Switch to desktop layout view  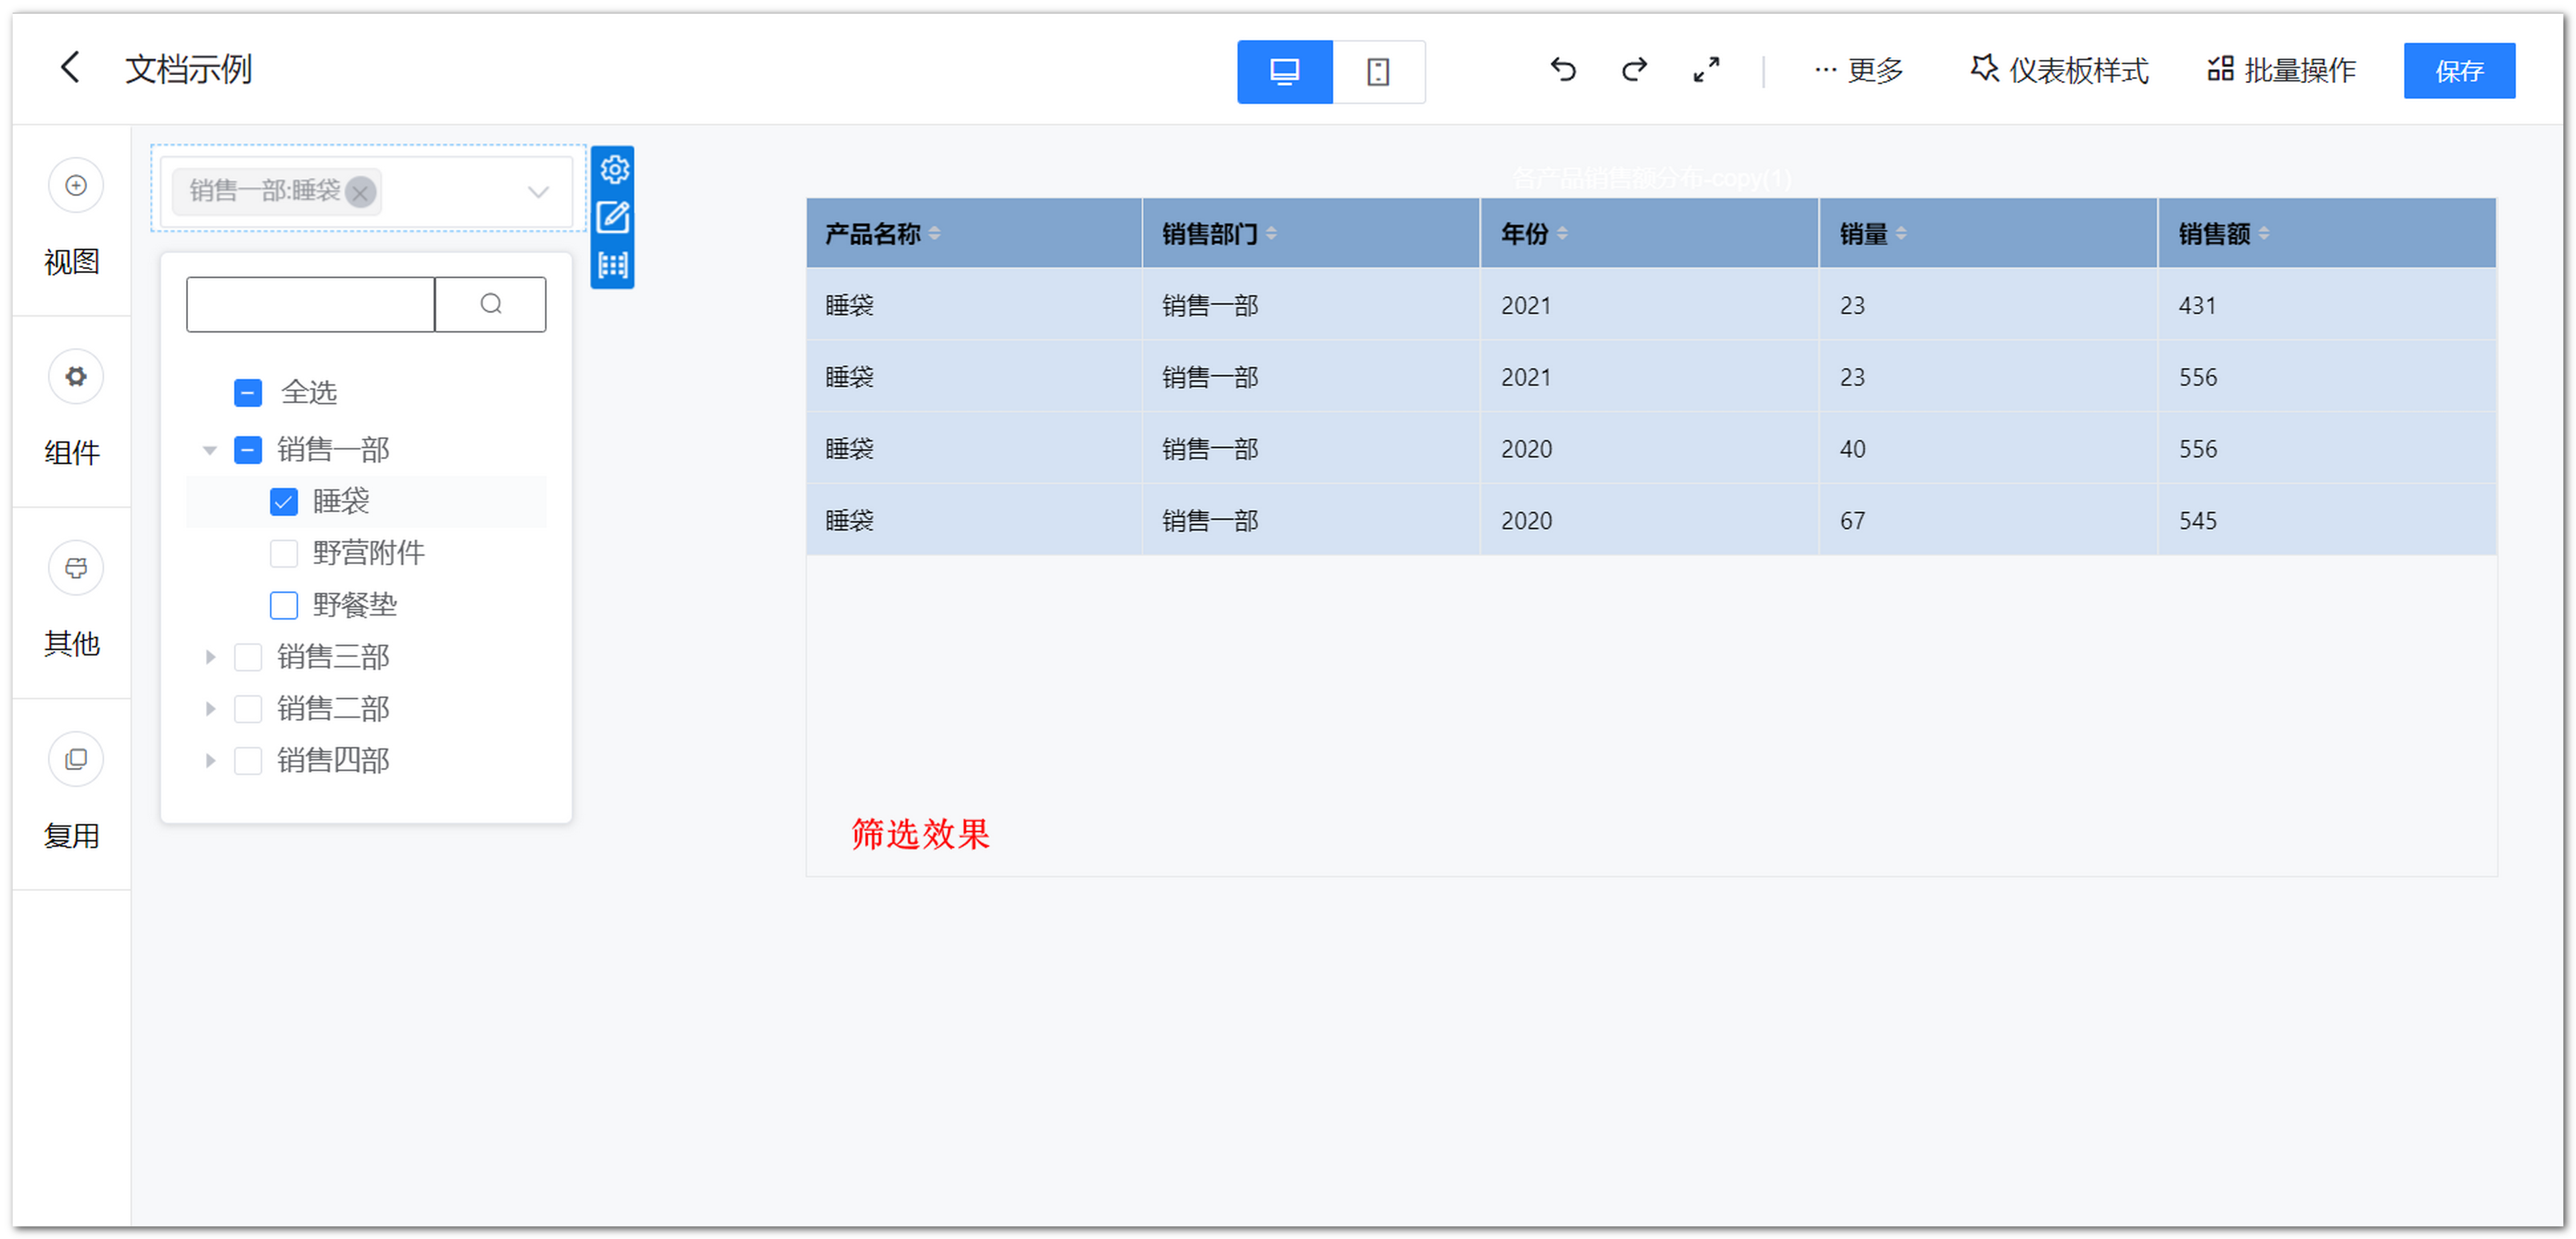(x=1284, y=71)
